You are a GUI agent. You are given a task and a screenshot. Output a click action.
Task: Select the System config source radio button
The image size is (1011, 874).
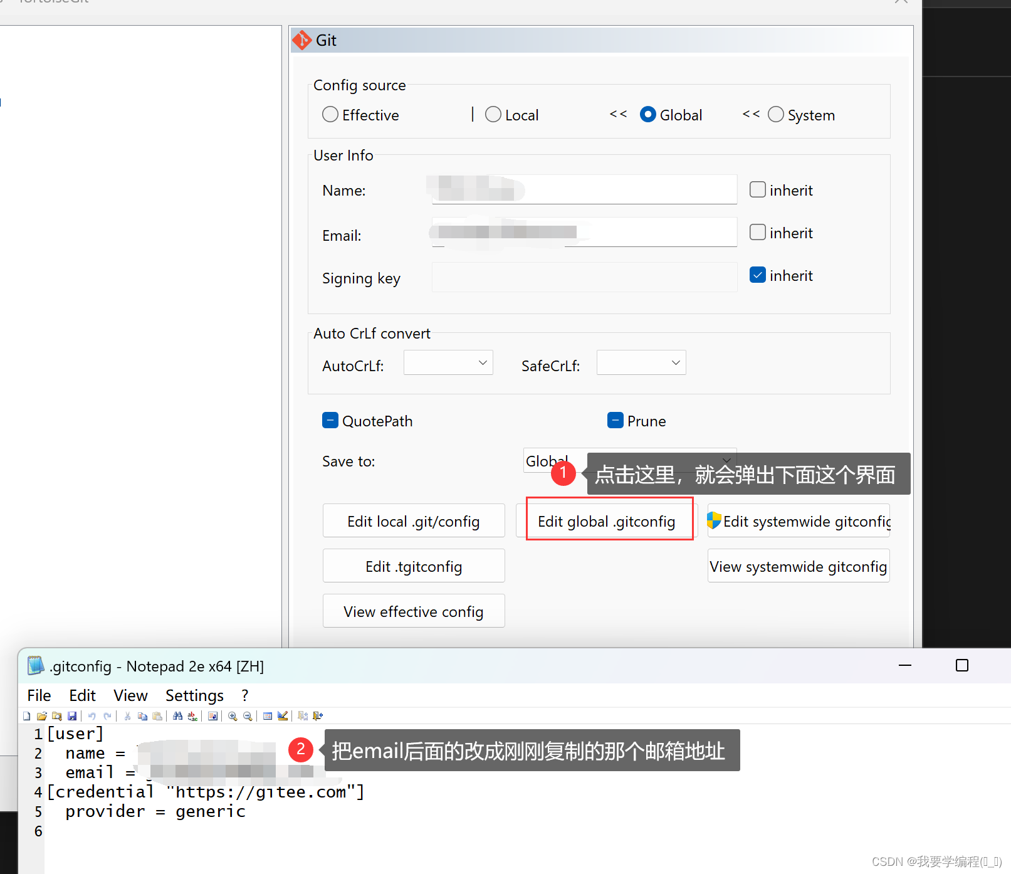(x=776, y=114)
